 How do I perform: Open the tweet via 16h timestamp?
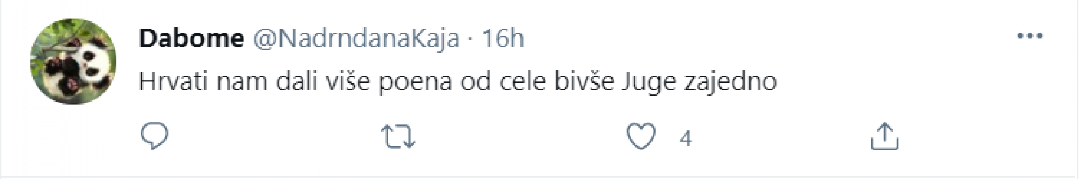pos(503,38)
